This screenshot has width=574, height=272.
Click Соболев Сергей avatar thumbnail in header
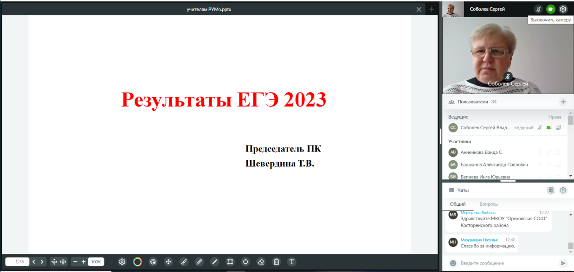453,9
